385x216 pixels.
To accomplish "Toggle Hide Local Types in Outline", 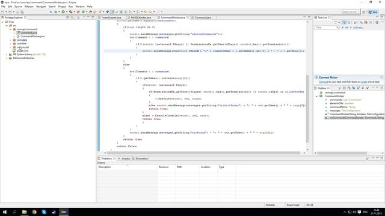I will point(368,88).
